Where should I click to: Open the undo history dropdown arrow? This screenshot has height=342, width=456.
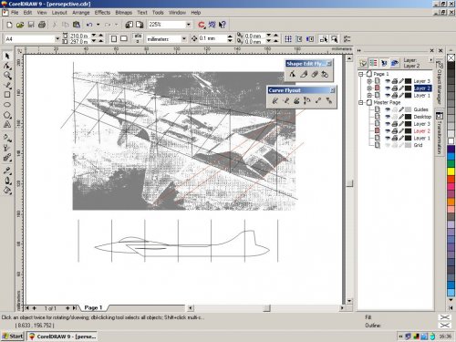[x=98, y=25]
